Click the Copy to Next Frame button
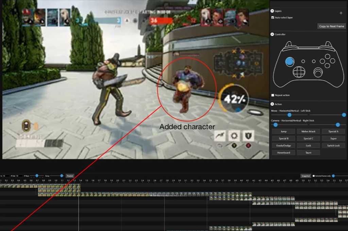The width and height of the screenshot is (348, 231). coord(332,26)
